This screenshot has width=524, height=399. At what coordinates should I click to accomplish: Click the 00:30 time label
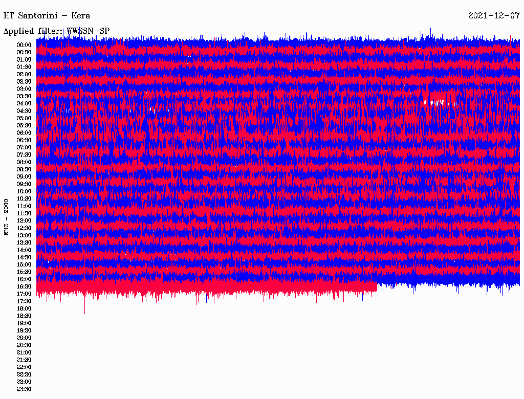click(24, 53)
